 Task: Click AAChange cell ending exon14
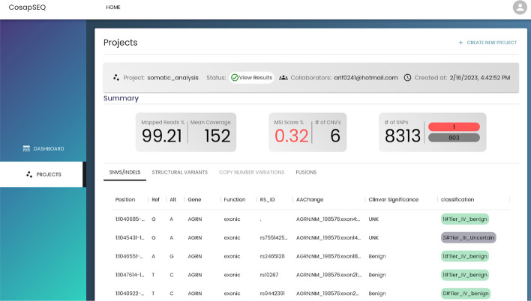click(328, 238)
